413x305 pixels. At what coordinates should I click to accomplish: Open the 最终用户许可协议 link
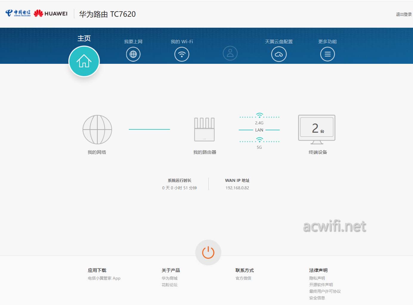[x=325, y=291]
